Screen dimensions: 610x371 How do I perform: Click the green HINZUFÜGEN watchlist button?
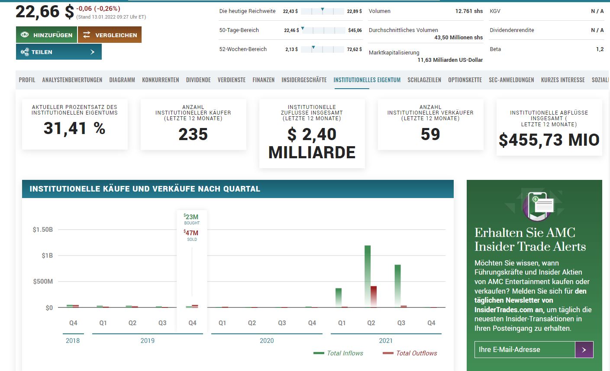47,35
